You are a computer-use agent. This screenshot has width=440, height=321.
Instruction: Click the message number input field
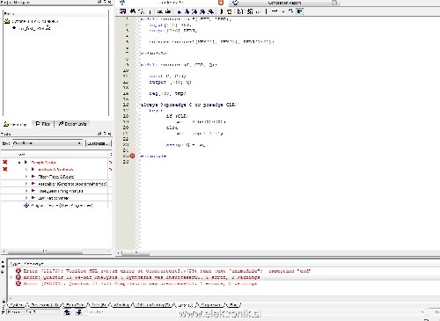click(x=33, y=312)
